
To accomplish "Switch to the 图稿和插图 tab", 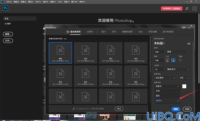I will click(127, 32).
